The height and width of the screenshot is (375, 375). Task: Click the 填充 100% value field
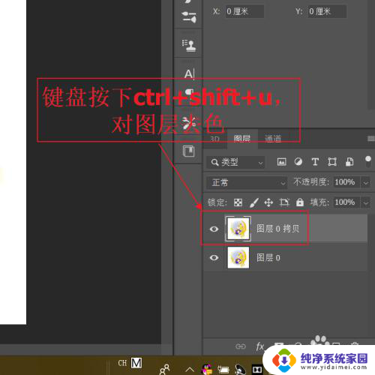pyautogui.click(x=347, y=202)
